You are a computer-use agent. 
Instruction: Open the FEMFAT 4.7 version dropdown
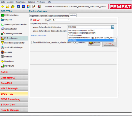click(57, 20)
